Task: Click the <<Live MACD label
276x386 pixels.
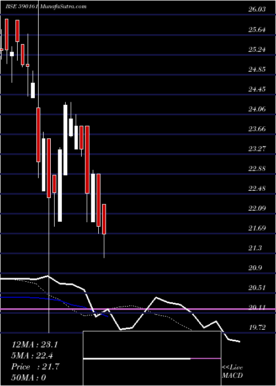Action: click(232, 372)
